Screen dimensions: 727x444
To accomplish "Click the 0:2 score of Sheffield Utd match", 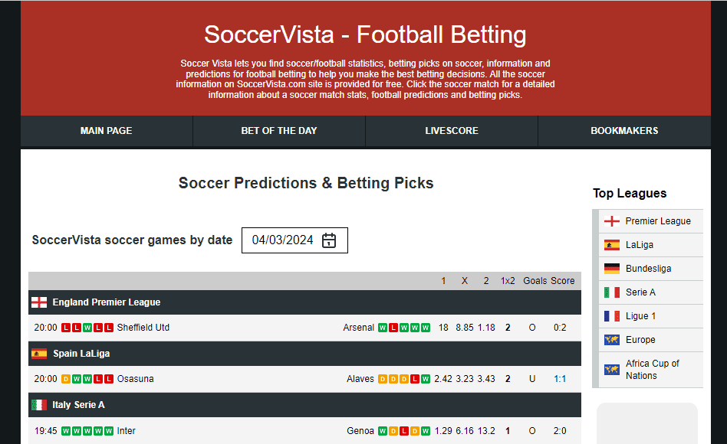I will (x=560, y=327).
